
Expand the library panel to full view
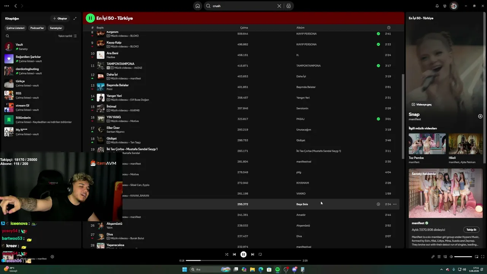(75, 18)
